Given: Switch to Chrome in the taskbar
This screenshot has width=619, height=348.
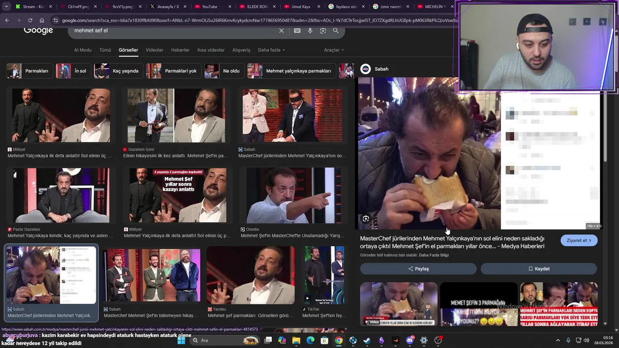Looking at the screenshot, I should coord(339,340).
